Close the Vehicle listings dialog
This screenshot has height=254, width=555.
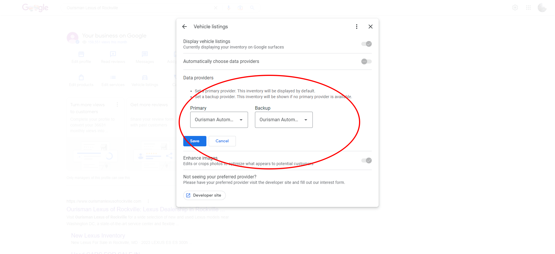[x=371, y=27]
